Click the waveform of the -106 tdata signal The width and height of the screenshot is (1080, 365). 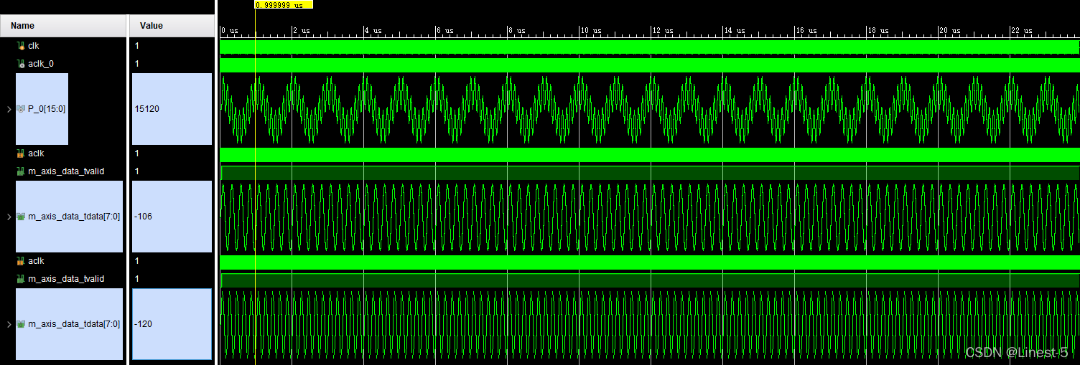pyautogui.click(x=649, y=217)
